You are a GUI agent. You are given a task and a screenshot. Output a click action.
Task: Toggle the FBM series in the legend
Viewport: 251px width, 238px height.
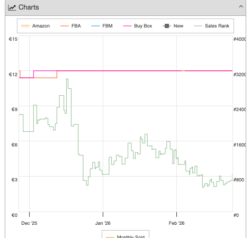[102, 26]
